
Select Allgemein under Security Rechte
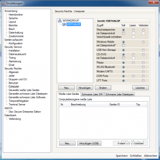pos(14,72)
